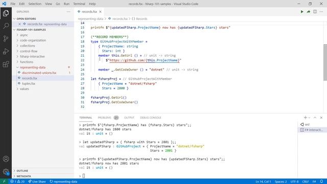The image size is (327, 184).
Task: Open the Terminal menu
Action: tap(79, 4)
